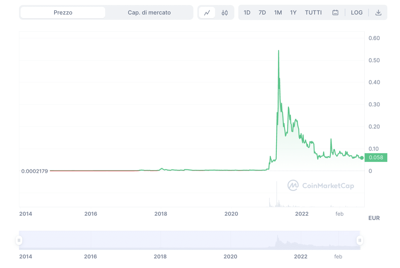Image resolution: width=400 pixels, height=268 pixels.
Task: Enable LOG scale for the chart
Action: [357, 12]
